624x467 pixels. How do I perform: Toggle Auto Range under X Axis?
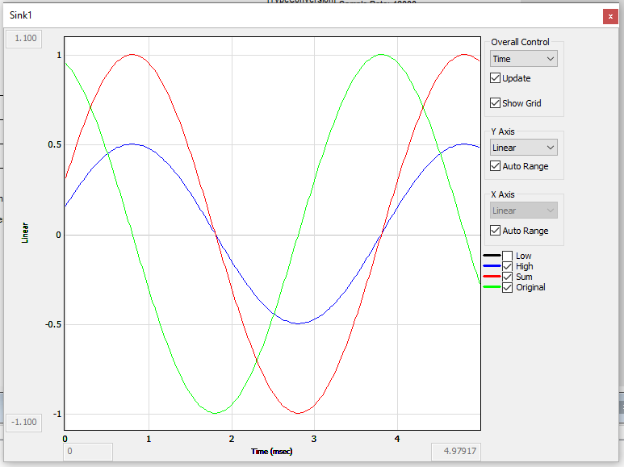click(x=496, y=231)
